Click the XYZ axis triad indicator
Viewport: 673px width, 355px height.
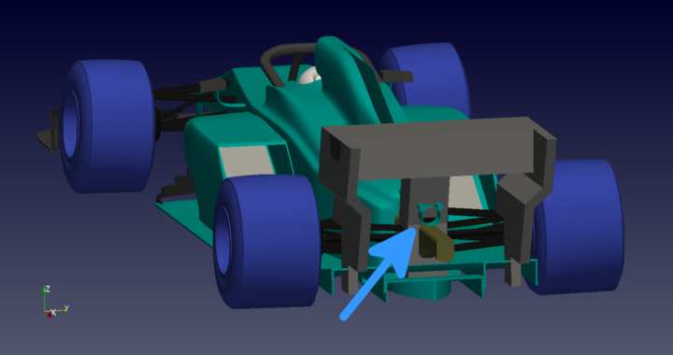(x=55, y=302)
